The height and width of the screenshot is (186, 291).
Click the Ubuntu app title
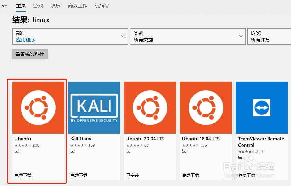click(22, 139)
